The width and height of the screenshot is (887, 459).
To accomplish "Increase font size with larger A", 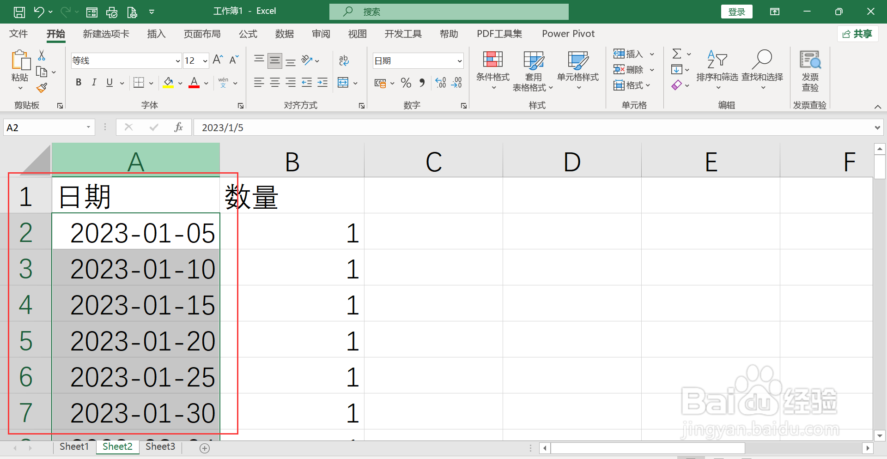I will (x=218, y=60).
